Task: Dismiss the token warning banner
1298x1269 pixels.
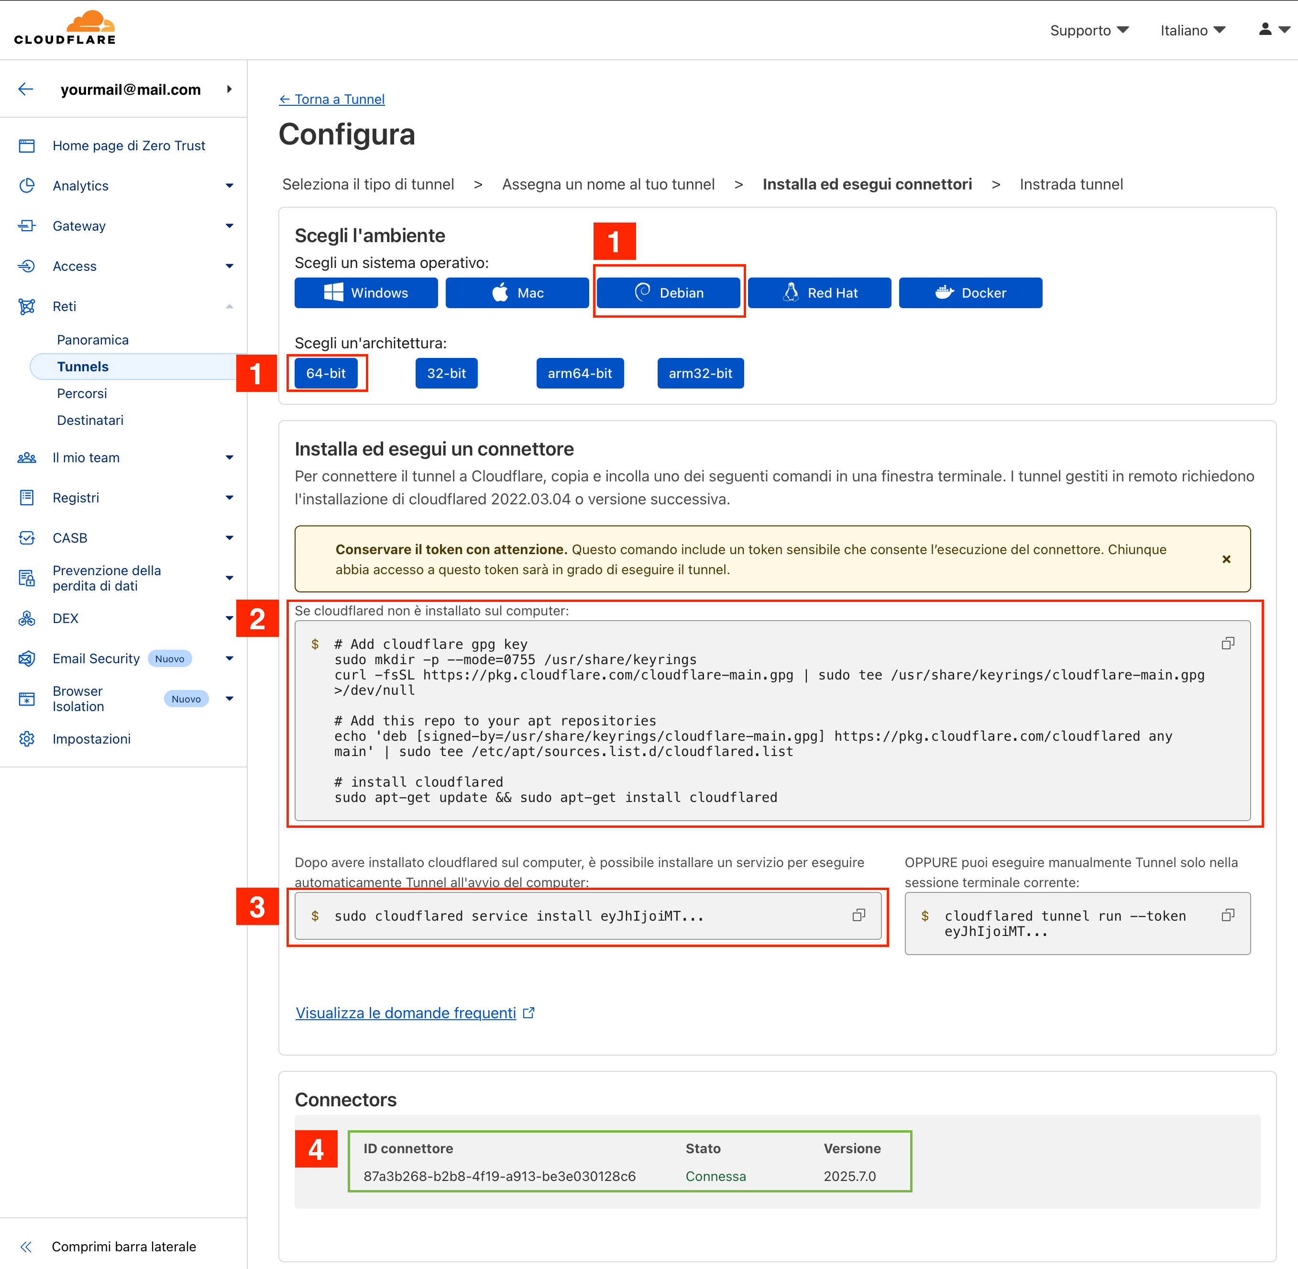Action: click(1226, 559)
